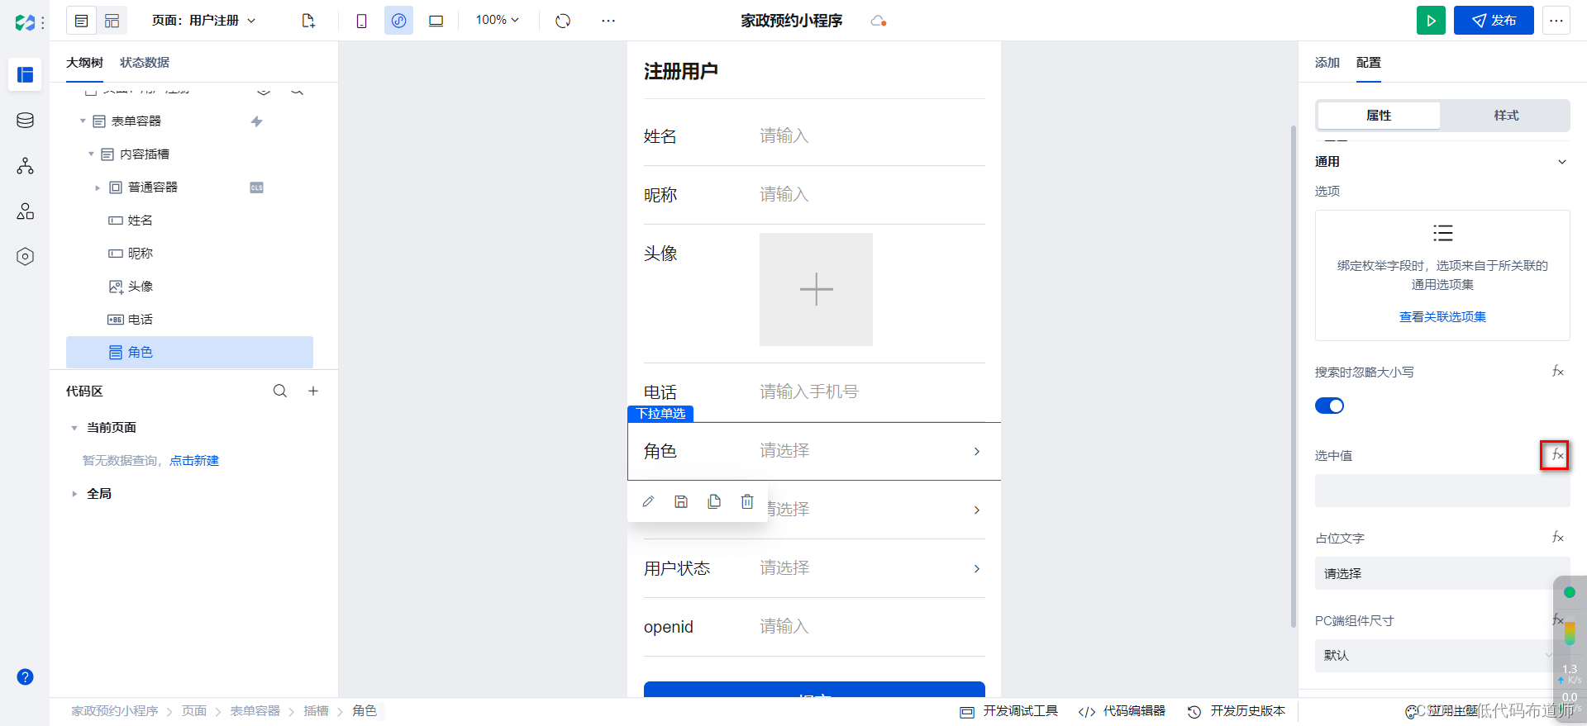Select the 样式 tab
1587x726 pixels.
click(1506, 116)
